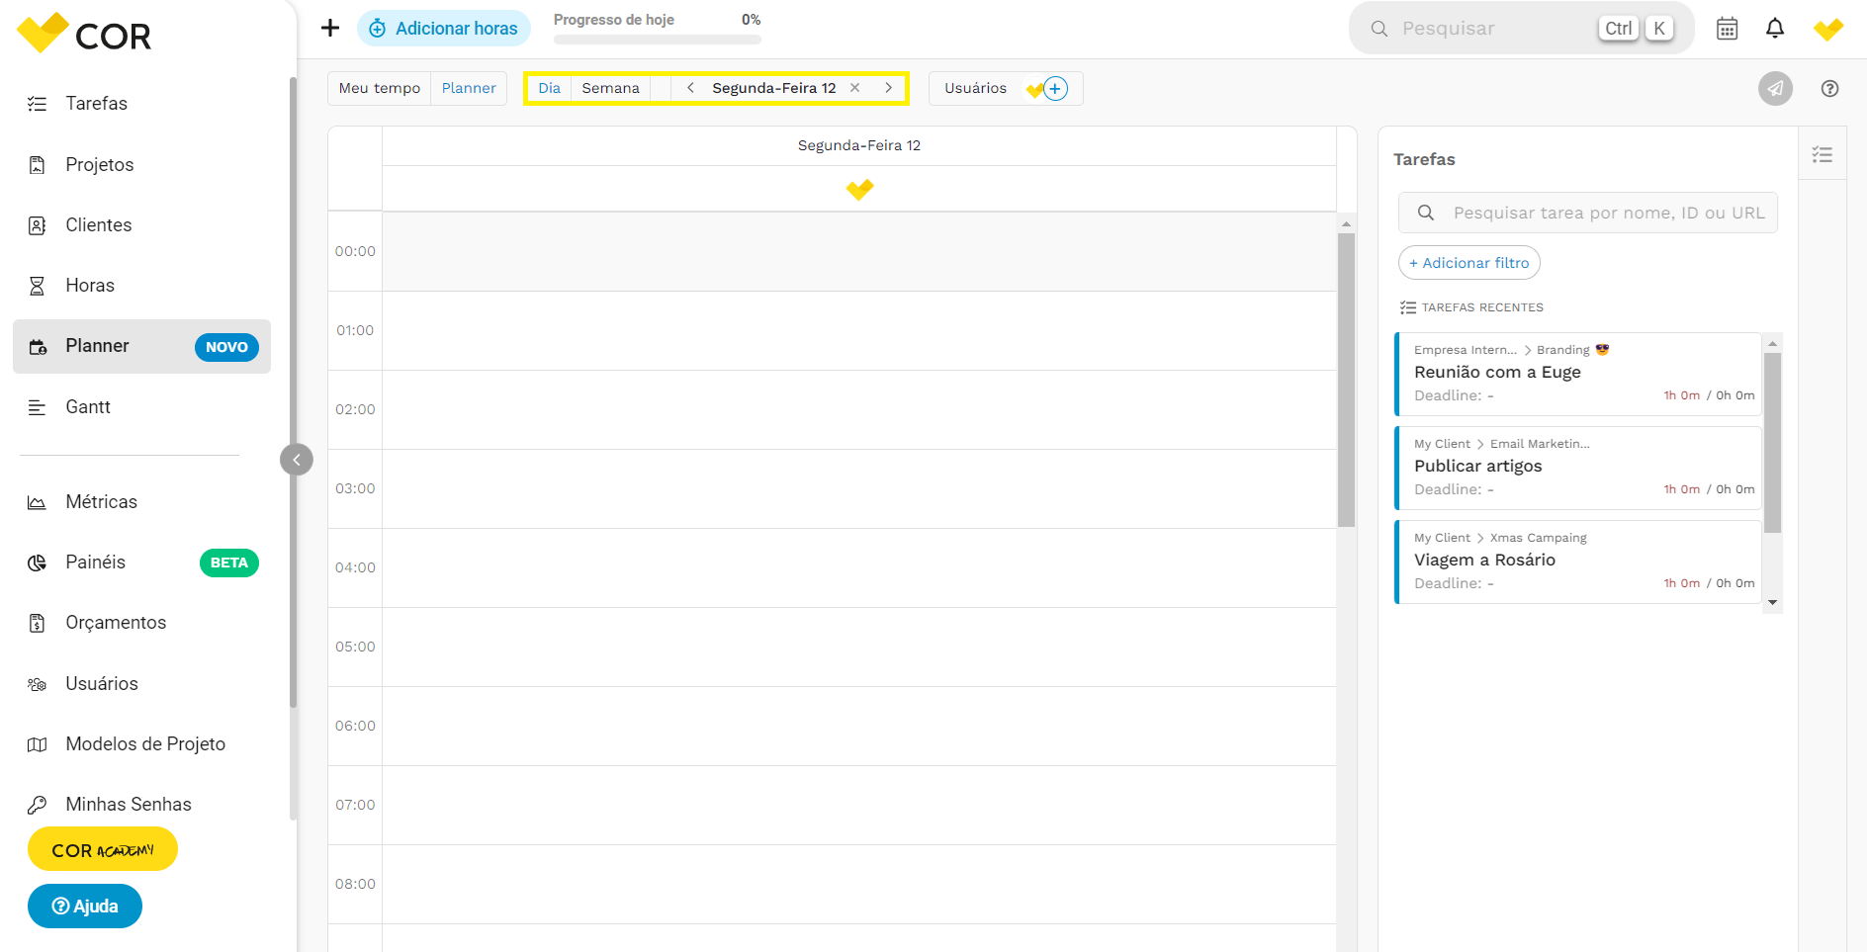
Task: Click the Branding project link in first task
Action: (1563, 350)
